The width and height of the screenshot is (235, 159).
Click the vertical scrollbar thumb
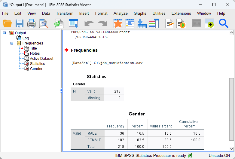click(x=232, y=109)
